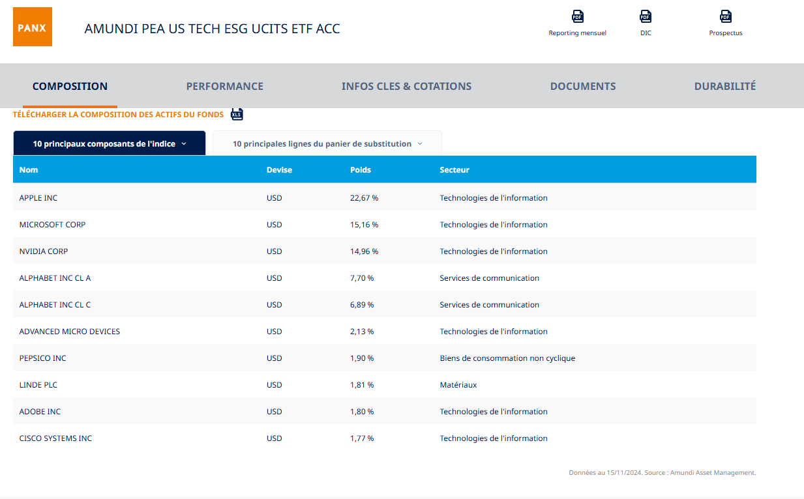
Task: Click the 6,89 % weight value
Action: pyautogui.click(x=362, y=305)
